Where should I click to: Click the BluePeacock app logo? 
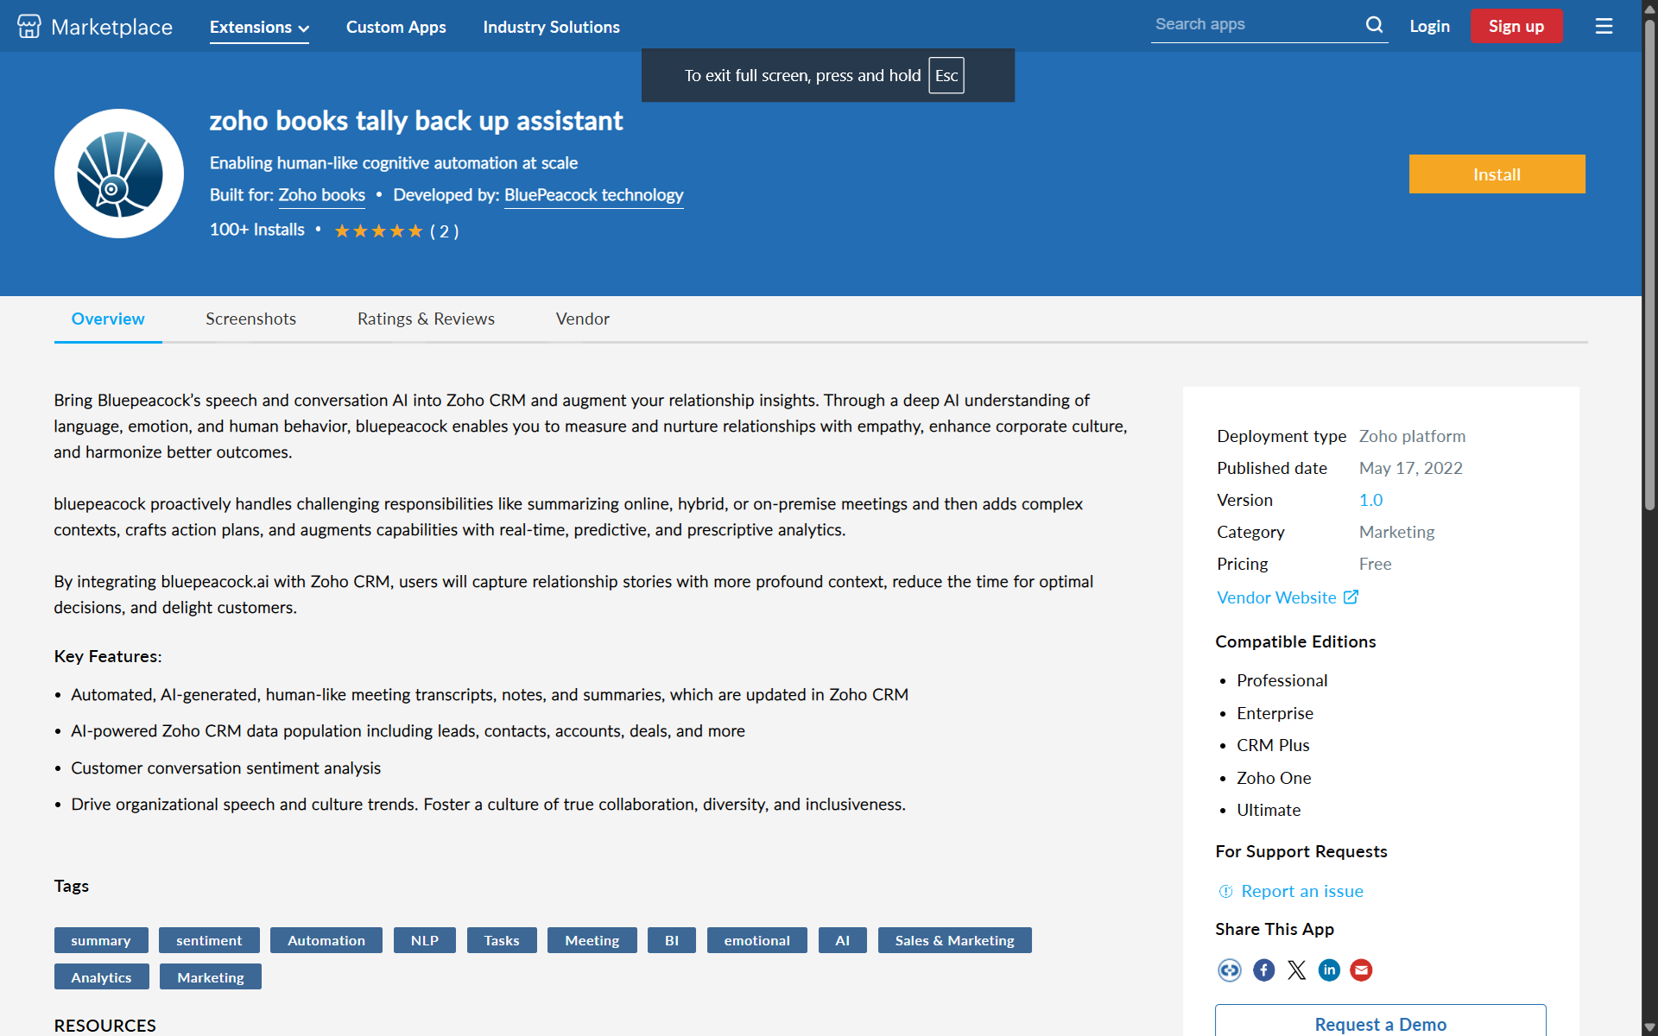click(119, 174)
